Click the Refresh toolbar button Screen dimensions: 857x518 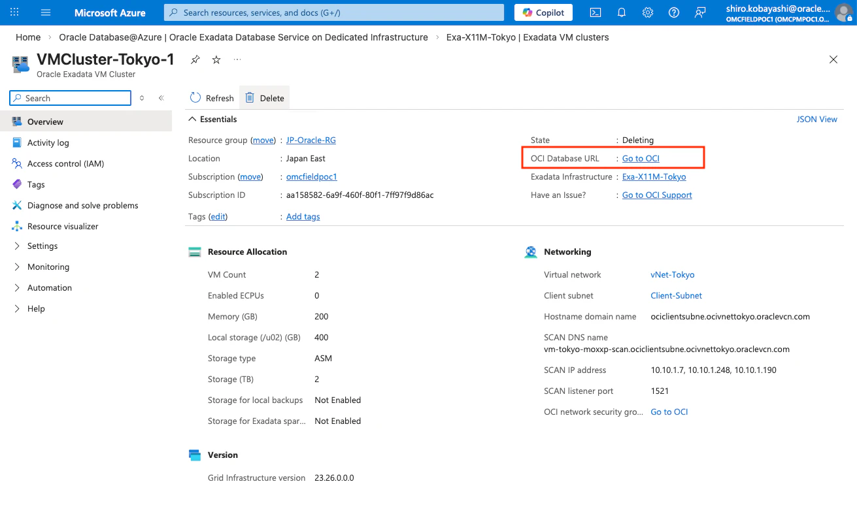tap(212, 98)
